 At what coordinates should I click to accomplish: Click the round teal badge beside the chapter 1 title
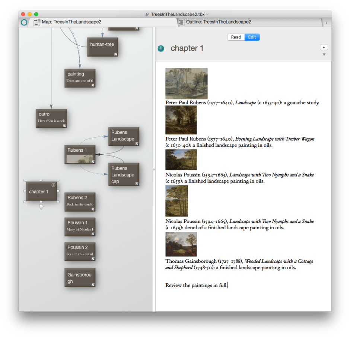coord(161,48)
